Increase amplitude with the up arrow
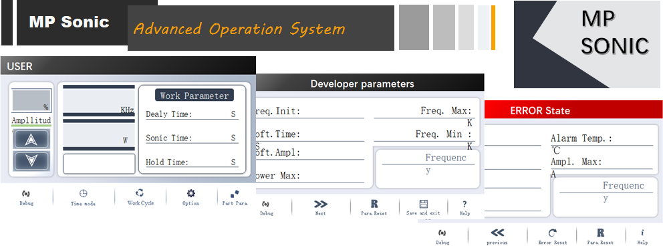The image size is (663, 248). (31, 139)
